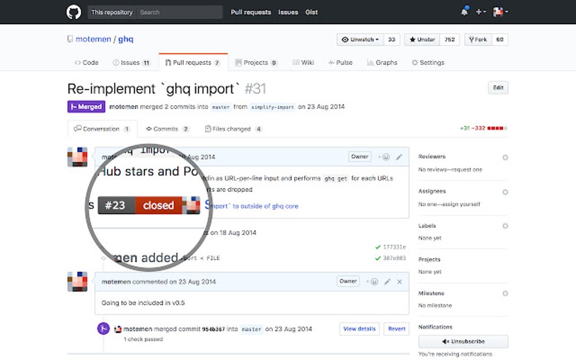Toggle watching with the Unwatch button
The width and height of the screenshot is (576, 360).
(x=360, y=39)
